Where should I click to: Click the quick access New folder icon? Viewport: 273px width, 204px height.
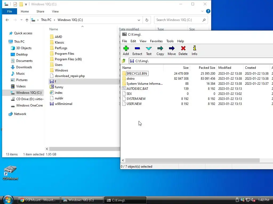[21, 4]
